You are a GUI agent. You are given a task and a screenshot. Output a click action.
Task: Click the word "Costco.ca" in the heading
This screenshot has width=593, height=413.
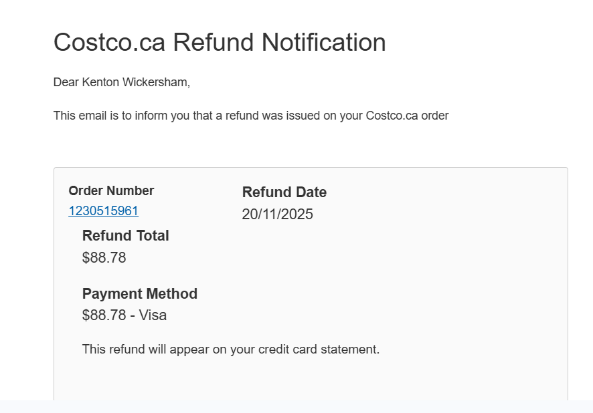(x=110, y=42)
